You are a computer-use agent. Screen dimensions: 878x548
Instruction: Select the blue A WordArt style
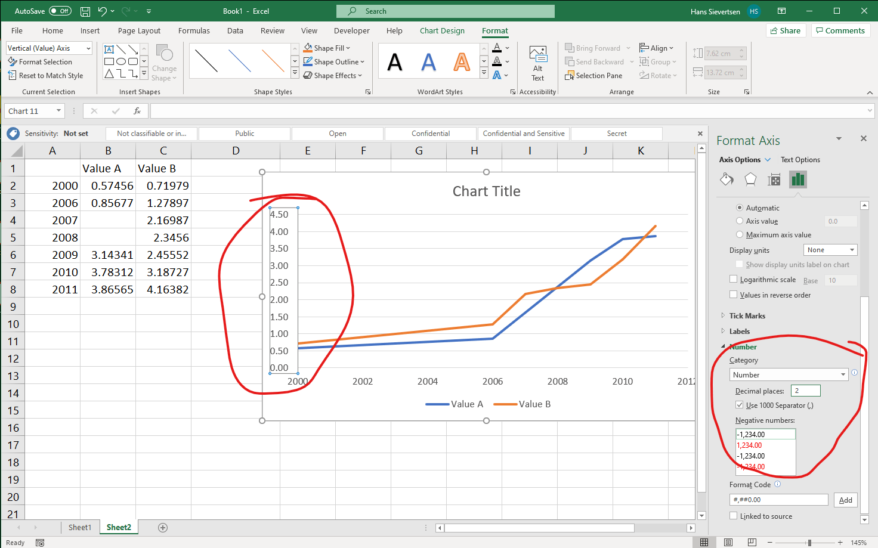pyautogui.click(x=428, y=61)
